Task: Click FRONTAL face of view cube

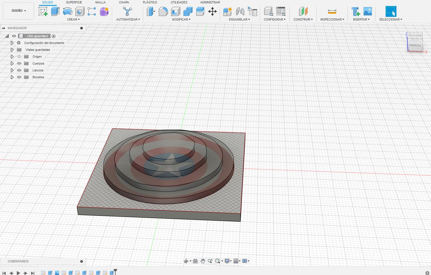Action: pos(415,45)
